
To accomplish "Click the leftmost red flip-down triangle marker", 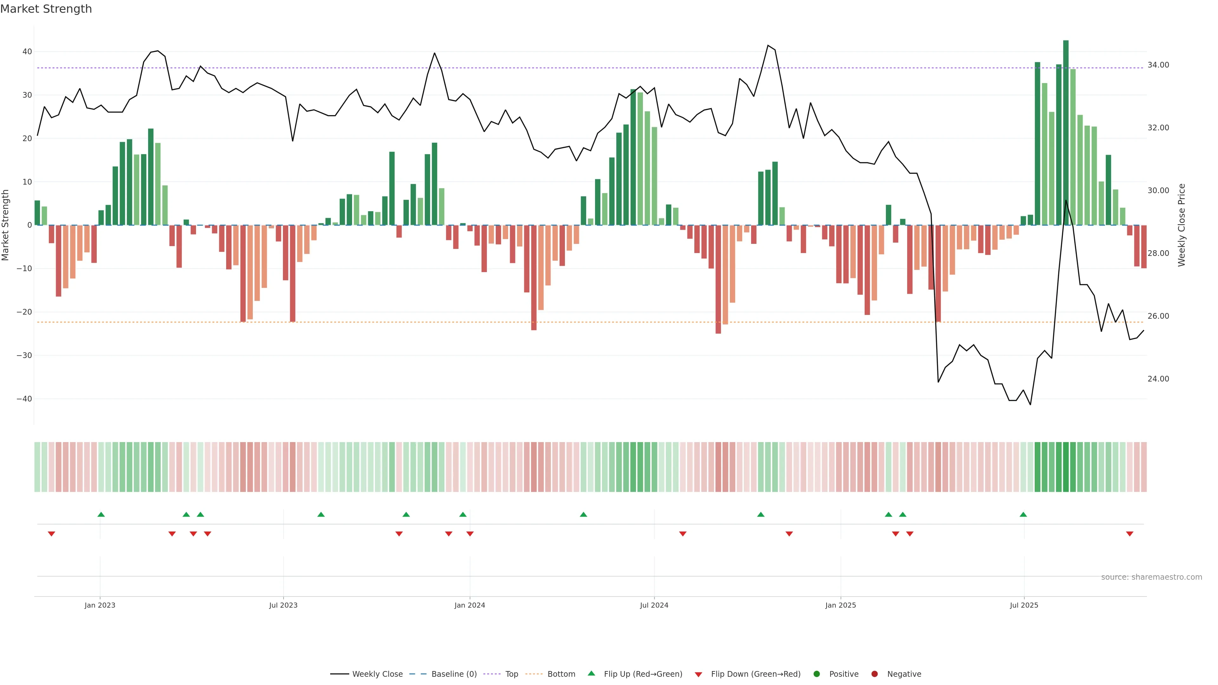I will pos(51,534).
